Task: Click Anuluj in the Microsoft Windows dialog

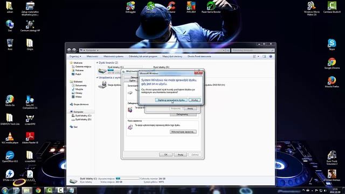Action: (x=195, y=100)
